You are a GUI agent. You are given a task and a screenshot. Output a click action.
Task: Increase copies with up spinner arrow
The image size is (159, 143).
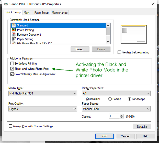(121, 115)
